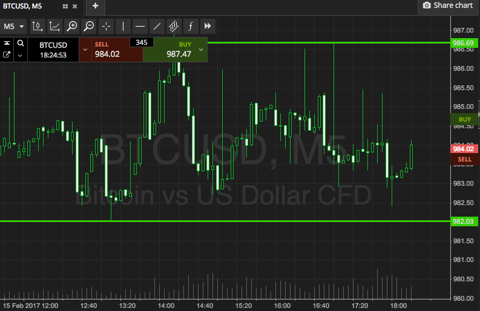This screenshot has height=311, width=480.
Task: Click the Share chart button
Action: (447, 5)
